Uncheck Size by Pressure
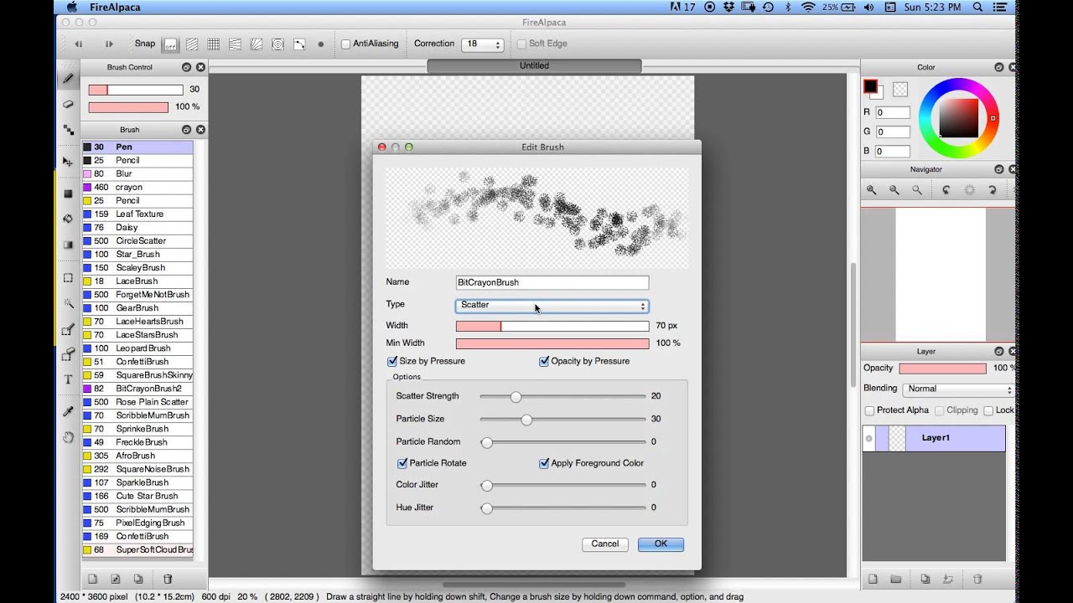 coord(391,361)
